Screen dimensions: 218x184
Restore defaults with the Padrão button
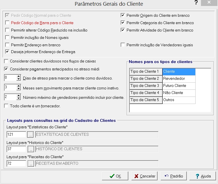[174, 176]
